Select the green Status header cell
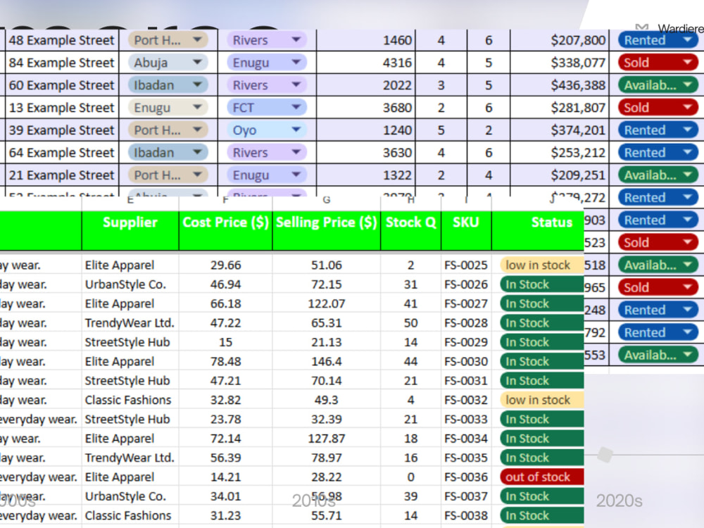704x528 pixels. click(x=538, y=230)
